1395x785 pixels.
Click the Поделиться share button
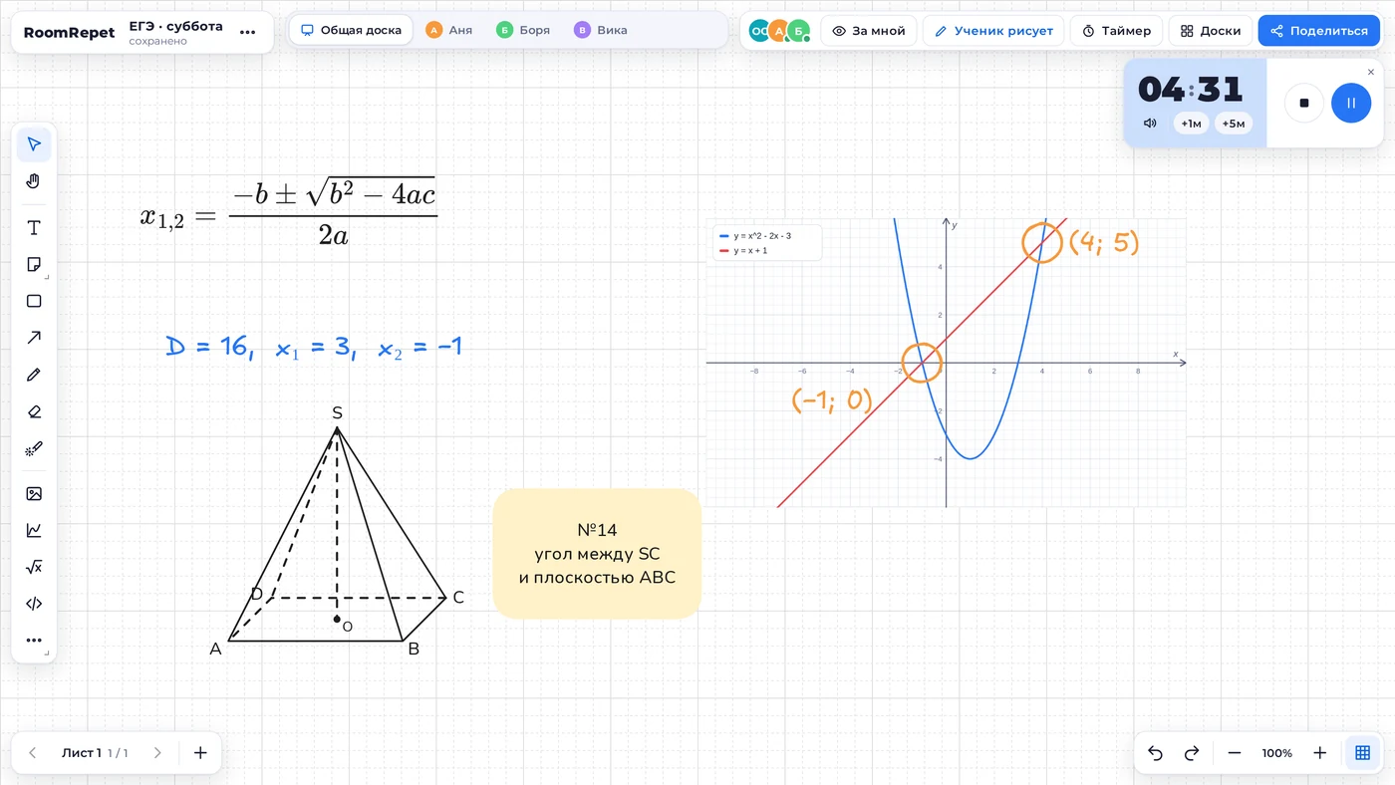1319,31
